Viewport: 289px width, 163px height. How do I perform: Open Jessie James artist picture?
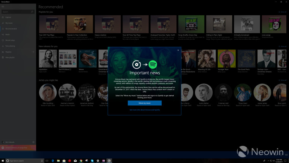262,93
